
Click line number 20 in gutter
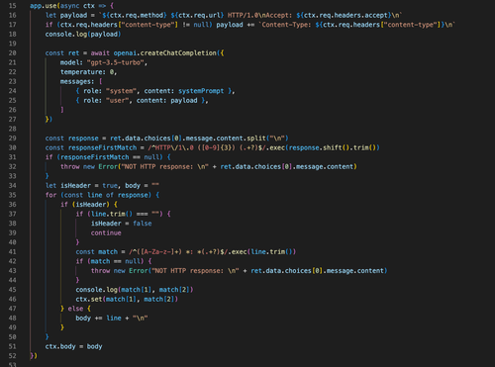tap(12, 53)
